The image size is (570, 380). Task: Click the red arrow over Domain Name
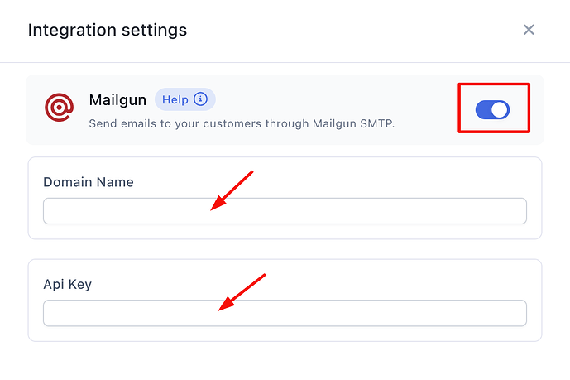[232, 190]
